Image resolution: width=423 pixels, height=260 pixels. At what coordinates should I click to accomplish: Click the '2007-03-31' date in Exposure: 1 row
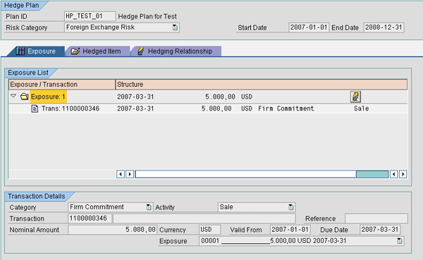click(135, 97)
